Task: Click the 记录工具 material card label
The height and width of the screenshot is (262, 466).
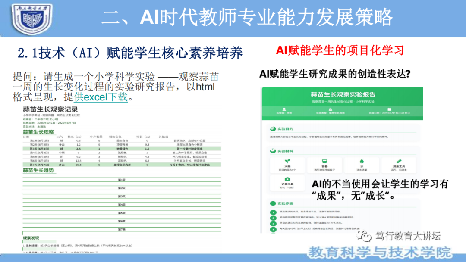Action: pyautogui.click(x=287, y=184)
